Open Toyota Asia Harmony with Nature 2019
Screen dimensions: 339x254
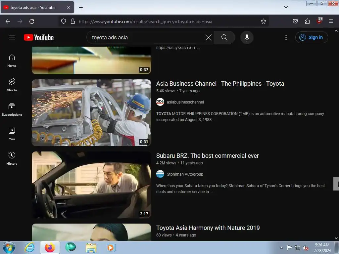(x=208, y=228)
